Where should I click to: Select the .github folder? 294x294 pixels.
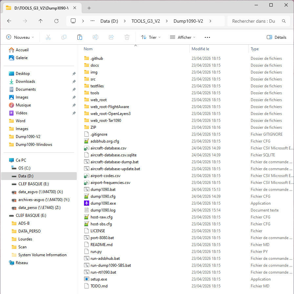tap(97, 58)
